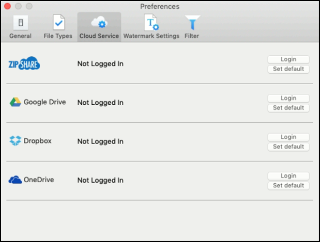
Task: Click Google Drive's Not Logged In status
Action: (x=100, y=103)
